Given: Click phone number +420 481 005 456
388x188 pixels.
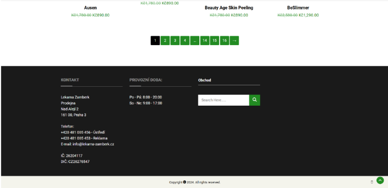Looking at the screenshot, I should [76, 132].
